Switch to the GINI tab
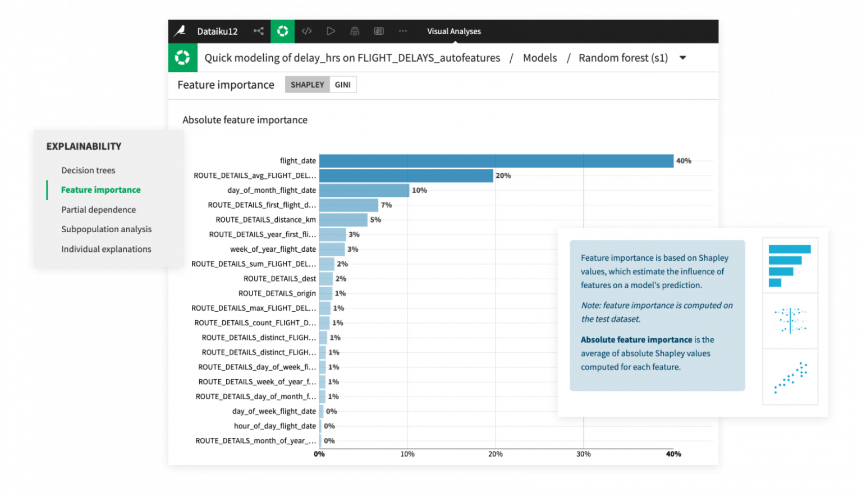 [342, 84]
